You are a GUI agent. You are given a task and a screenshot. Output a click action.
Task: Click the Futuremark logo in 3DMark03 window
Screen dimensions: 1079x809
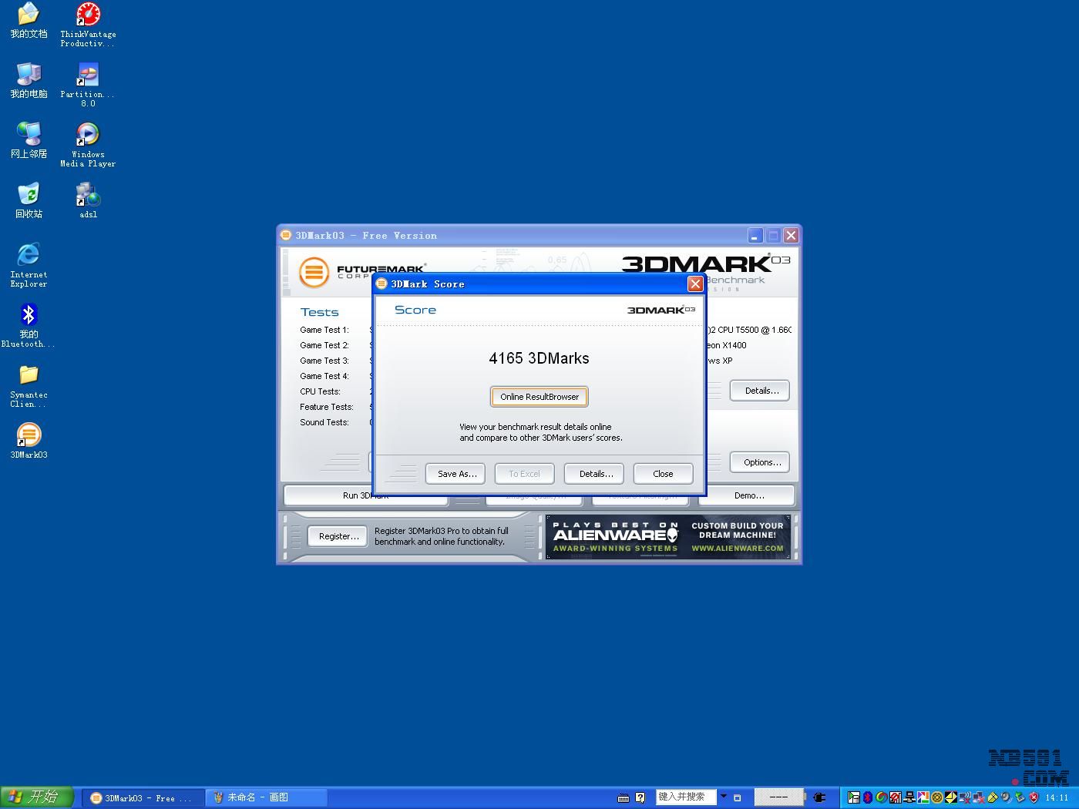[362, 272]
